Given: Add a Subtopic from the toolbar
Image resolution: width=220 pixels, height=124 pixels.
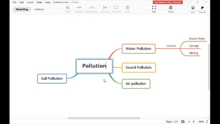Looking at the screenshot, I should coord(79,8).
